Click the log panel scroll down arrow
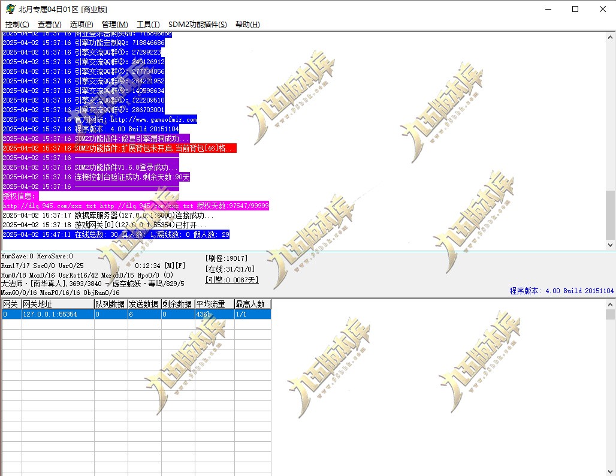 [610, 245]
